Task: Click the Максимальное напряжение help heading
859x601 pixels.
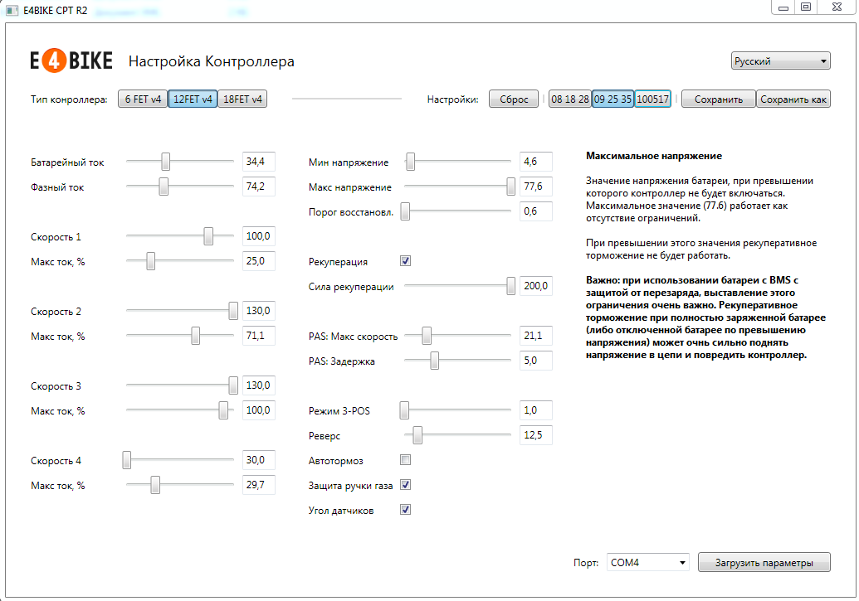Action: (653, 156)
